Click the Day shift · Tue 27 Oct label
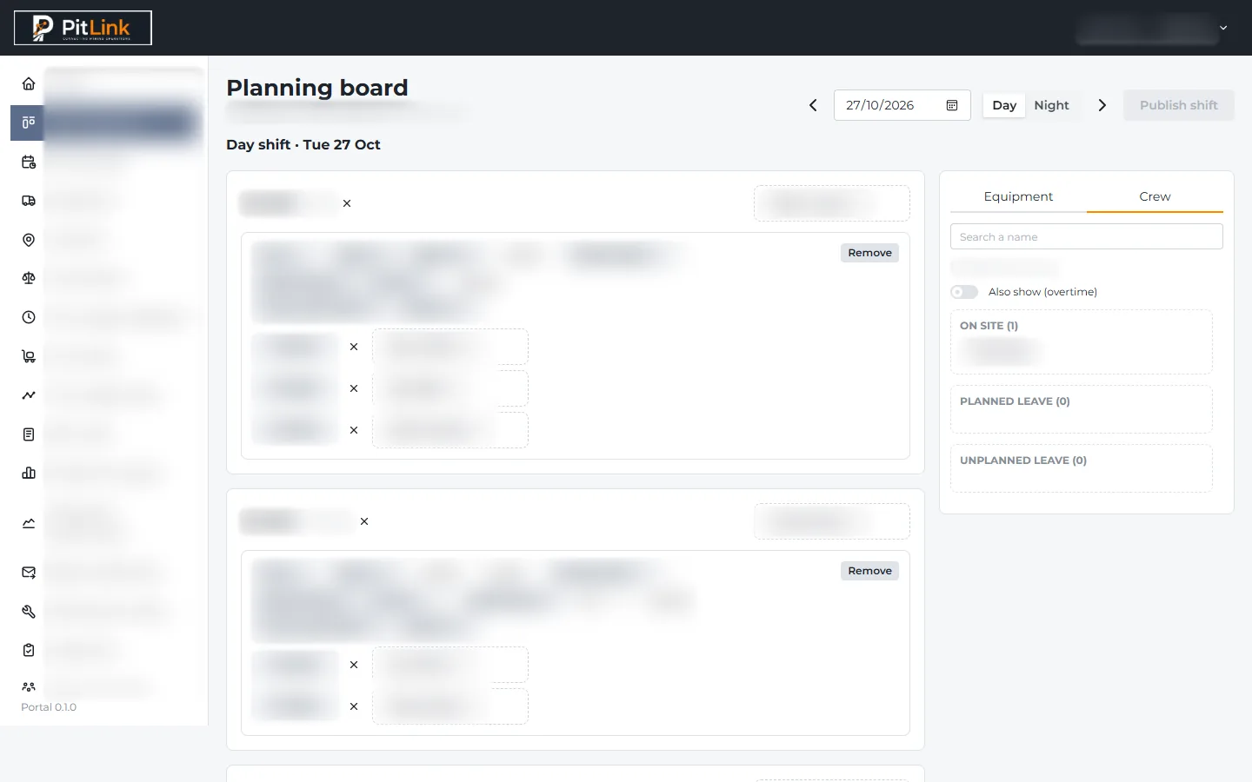This screenshot has height=782, width=1252. [x=303, y=144]
